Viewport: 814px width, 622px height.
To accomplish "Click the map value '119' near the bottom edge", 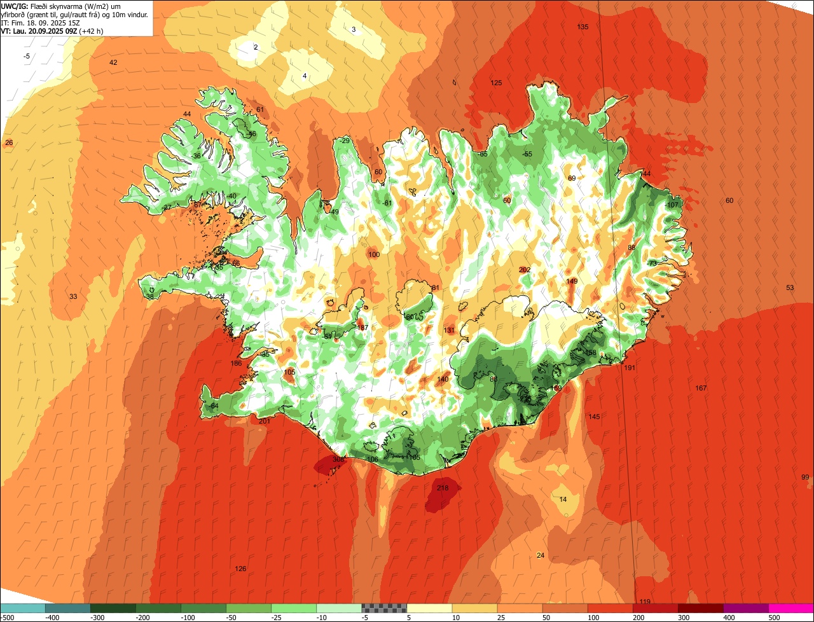I will pyautogui.click(x=645, y=602).
